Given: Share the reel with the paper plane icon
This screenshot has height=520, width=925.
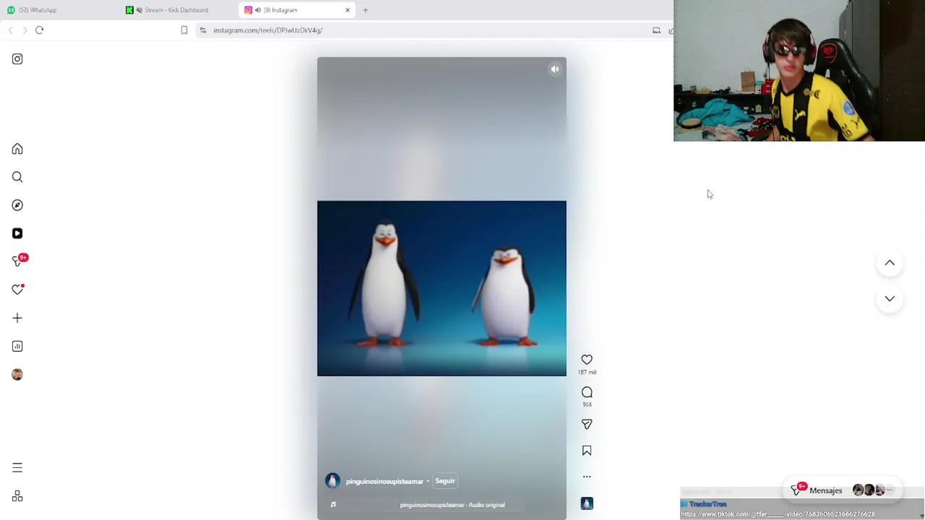Looking at the screenshot, I should tap(587, 424).
